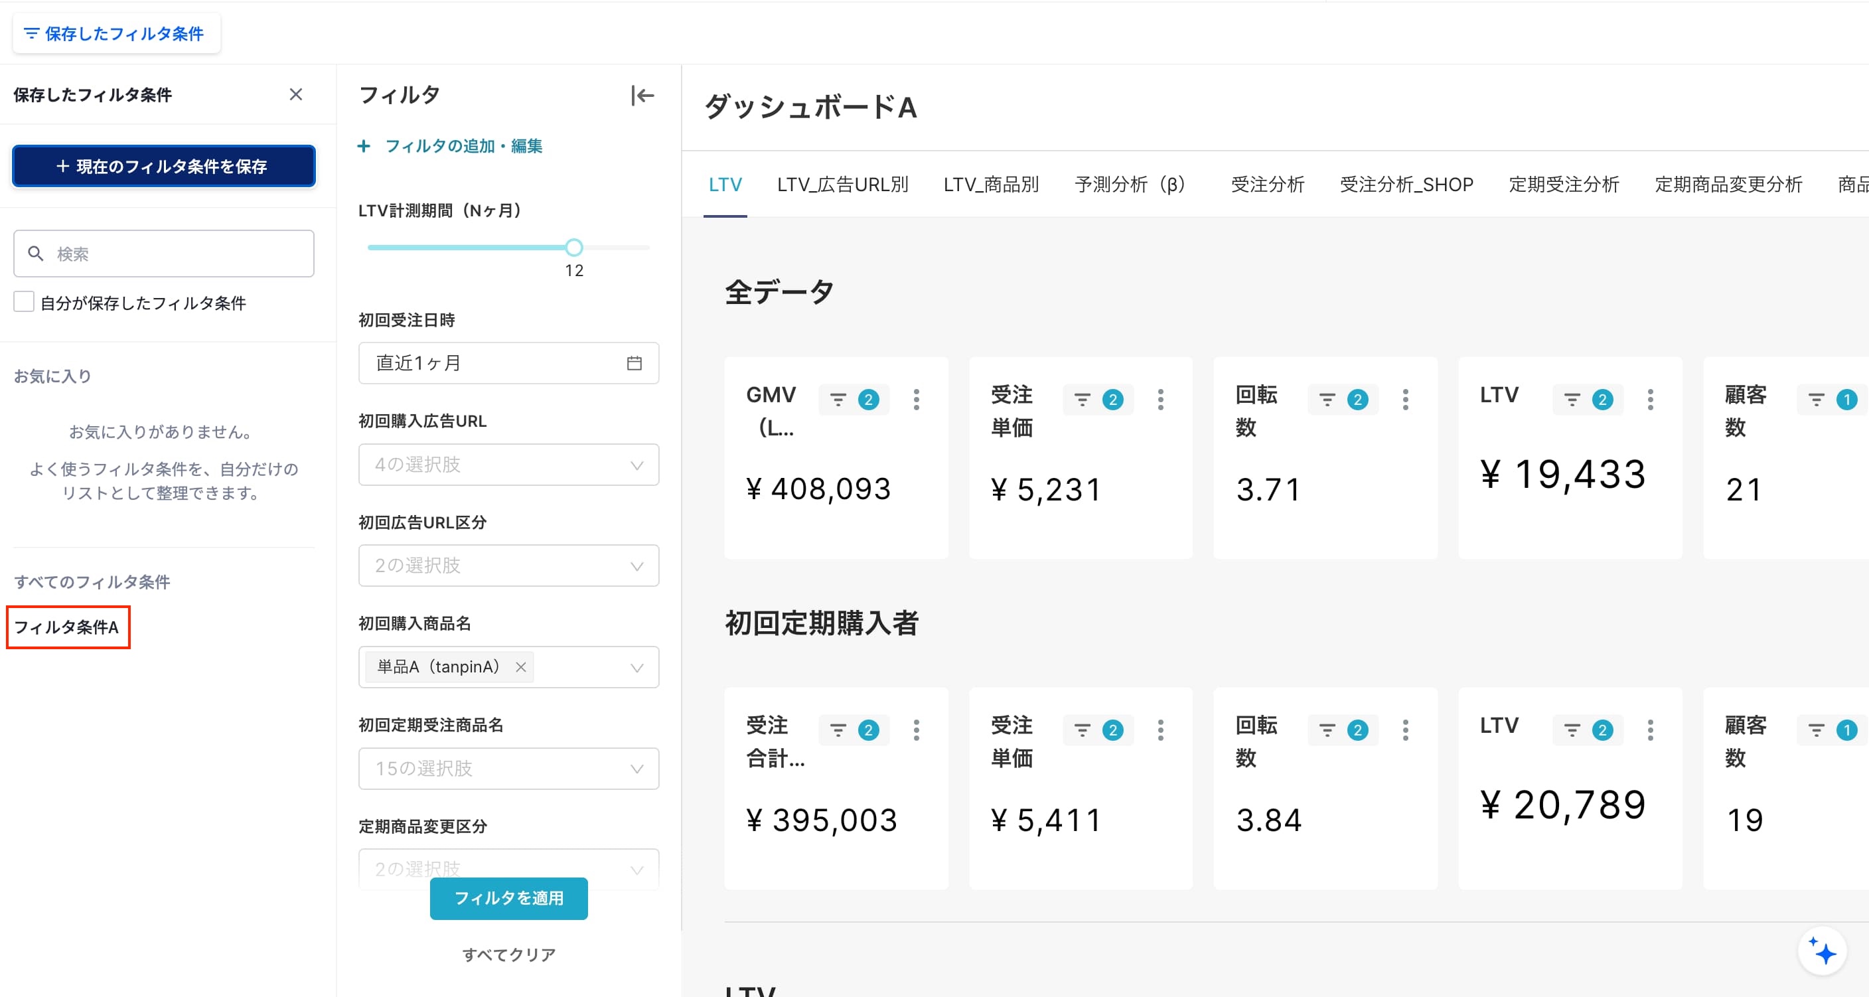The width and height of the screenshot is (1869, 997).
Task: Select saved filter フィルタ条件A
Action: click(67, 627)
